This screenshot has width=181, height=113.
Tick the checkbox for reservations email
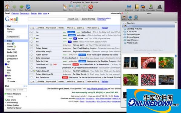pyautogui.click(x=31, y=68)
